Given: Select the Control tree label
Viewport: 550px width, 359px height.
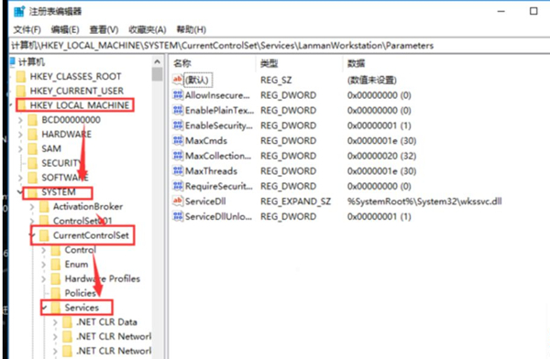Looking at the screenshot, I should 81,250.
